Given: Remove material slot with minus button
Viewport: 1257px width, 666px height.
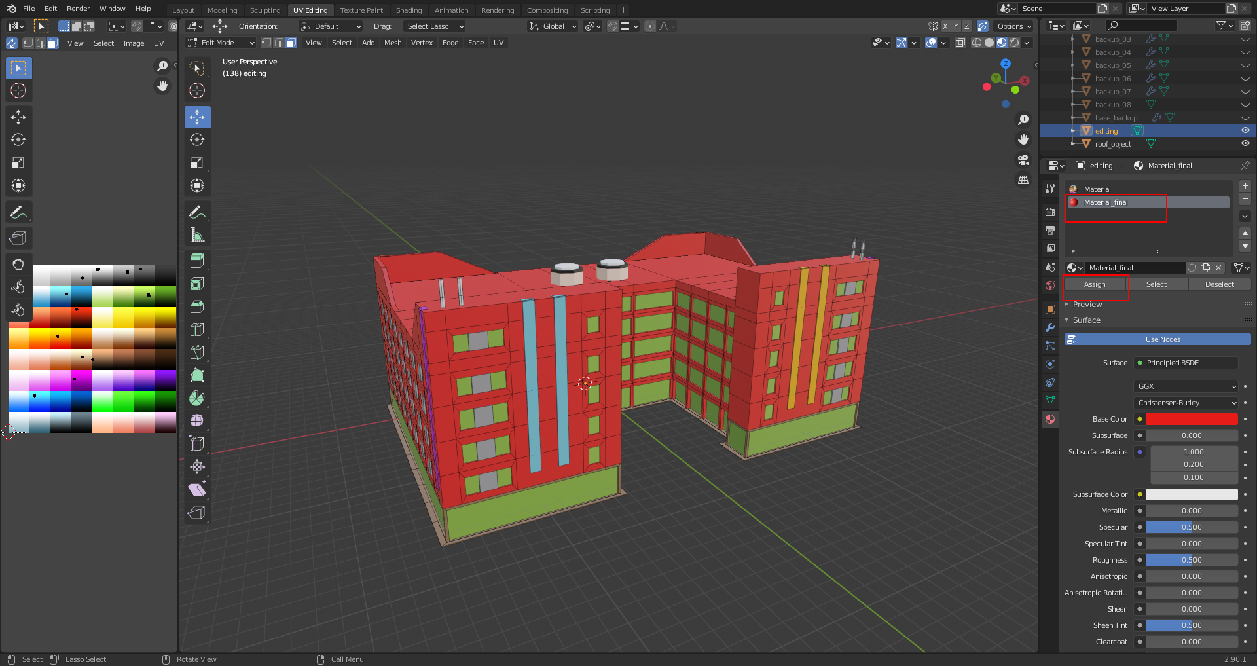Looking at the screenshot, I should pyautogui.click(x=1245, y=199).
